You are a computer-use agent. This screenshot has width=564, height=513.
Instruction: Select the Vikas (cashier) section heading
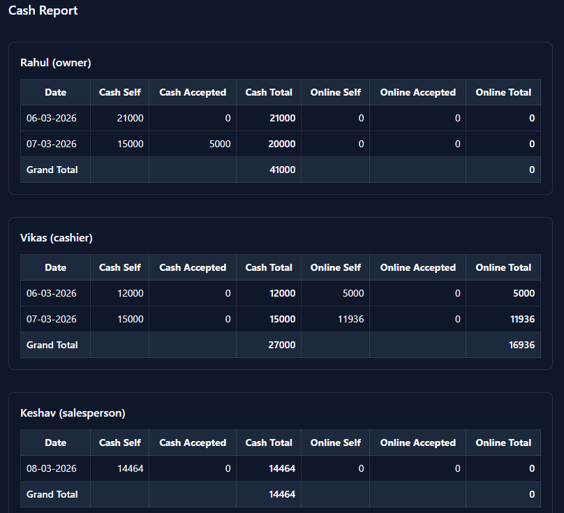(x=56, y=237)
